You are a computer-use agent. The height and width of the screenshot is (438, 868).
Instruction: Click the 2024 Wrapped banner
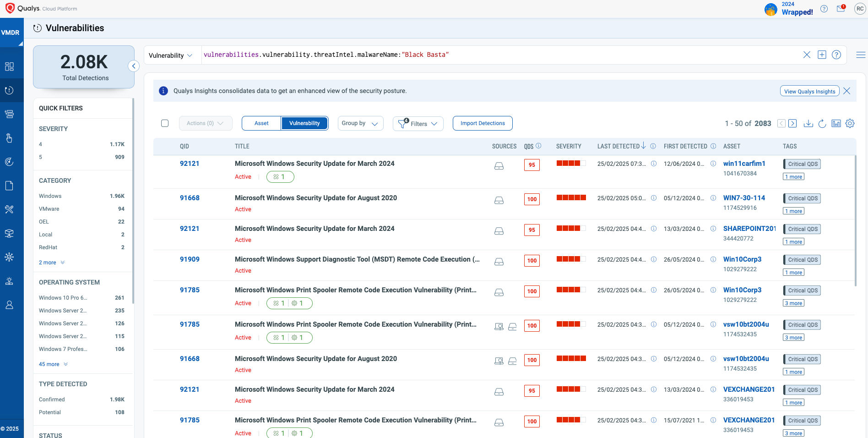pyautogui.click(x=789, y=9)
